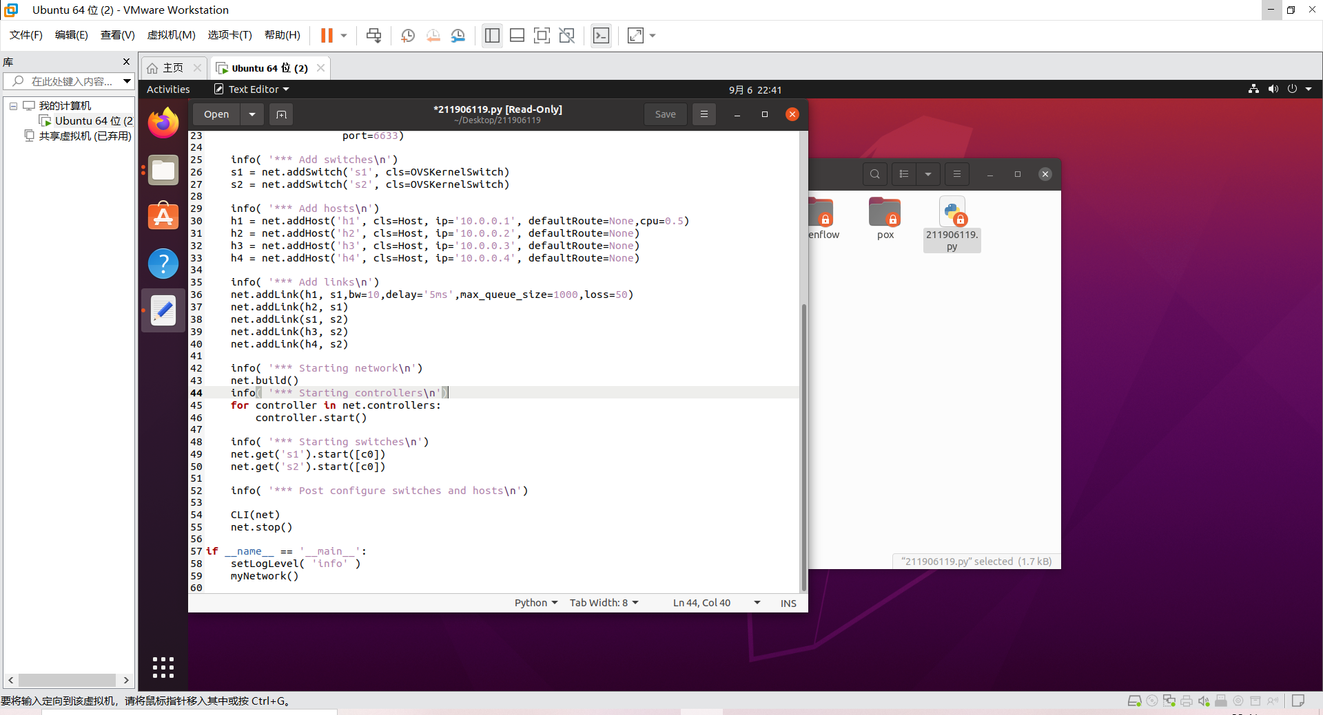Click the sound card icon in VMware status bar
Viewport: 1323px width, 715px height.
1204,701
